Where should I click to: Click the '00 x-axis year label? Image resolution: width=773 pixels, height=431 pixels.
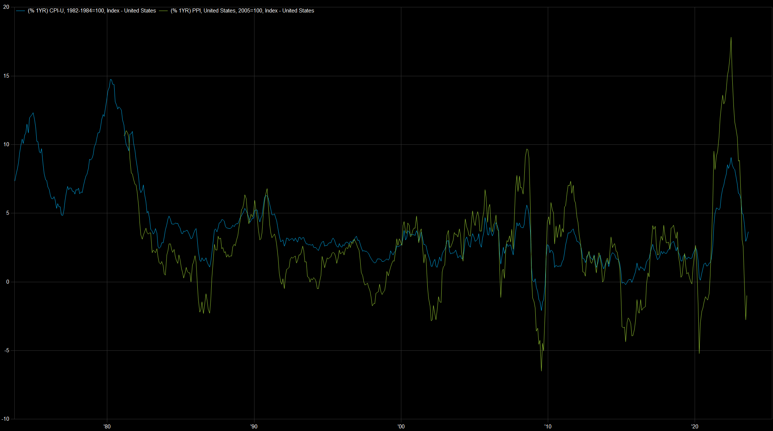(401, 426)
